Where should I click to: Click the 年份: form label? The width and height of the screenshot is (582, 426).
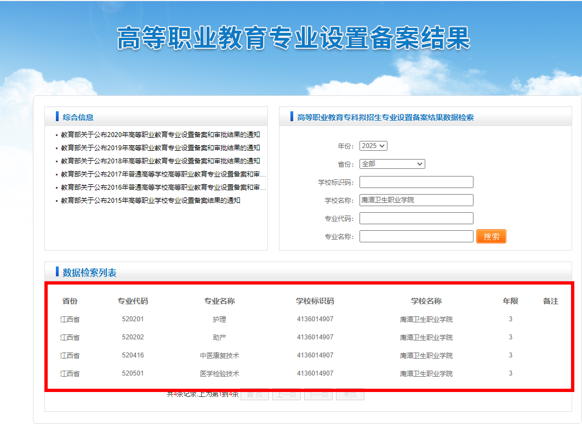(346, 146)
